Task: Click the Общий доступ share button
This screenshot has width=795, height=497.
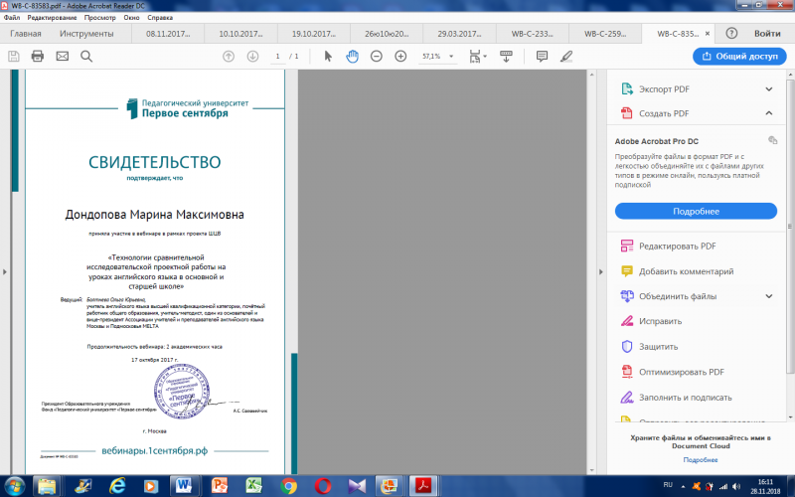Action: [739, 57]
